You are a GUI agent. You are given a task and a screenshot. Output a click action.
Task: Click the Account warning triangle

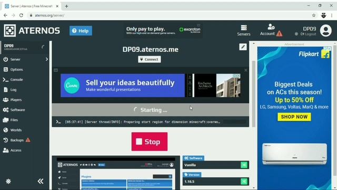click(x=279, y=34)
